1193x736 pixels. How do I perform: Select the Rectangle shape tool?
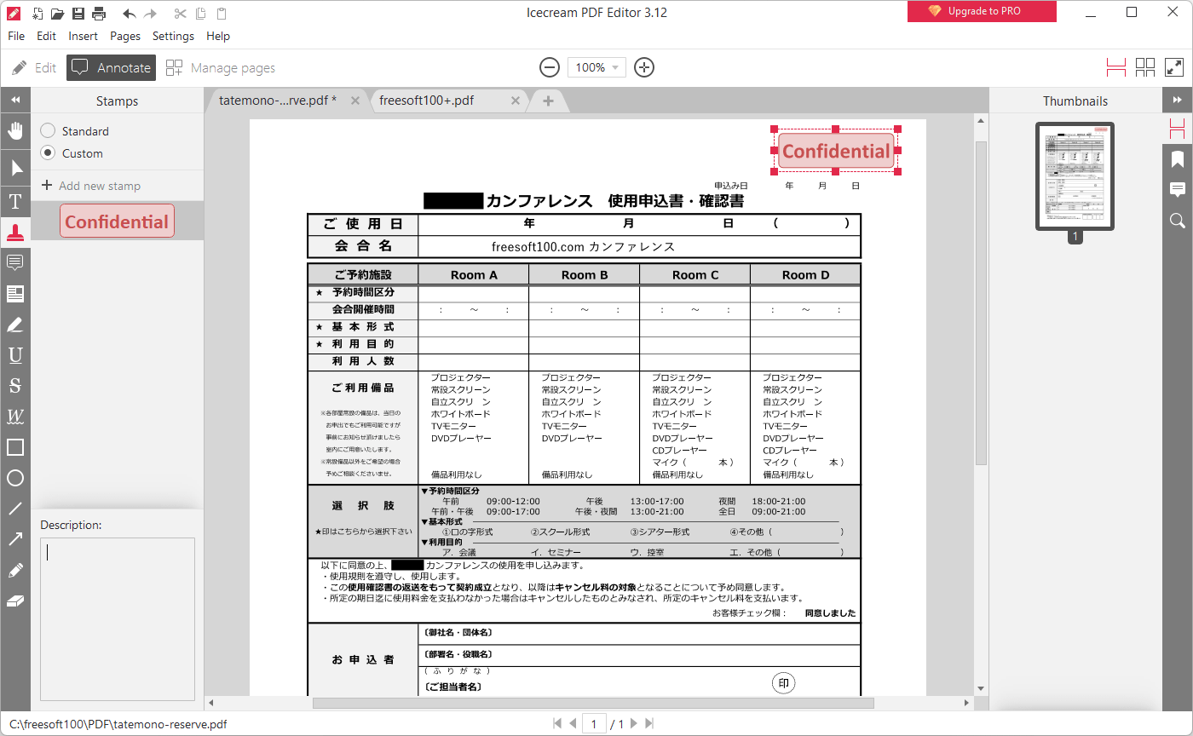15,447
